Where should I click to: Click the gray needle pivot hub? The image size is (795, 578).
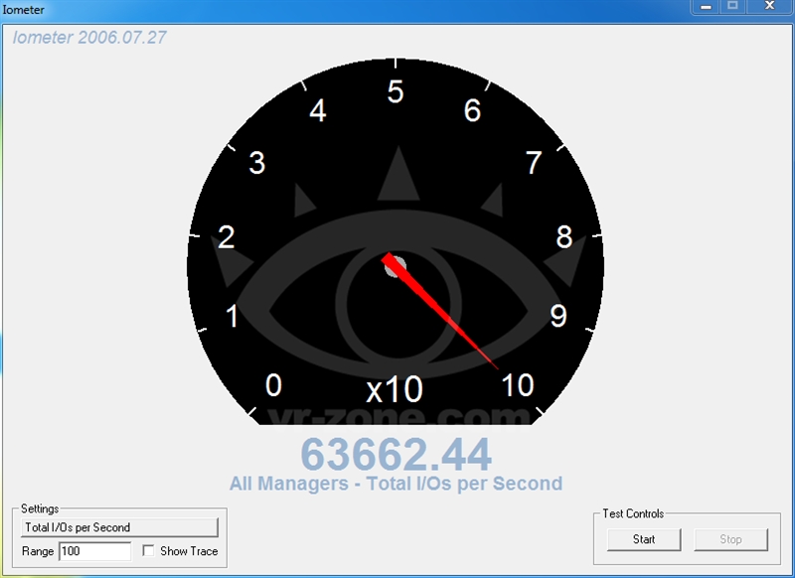(x=396, y=265)
